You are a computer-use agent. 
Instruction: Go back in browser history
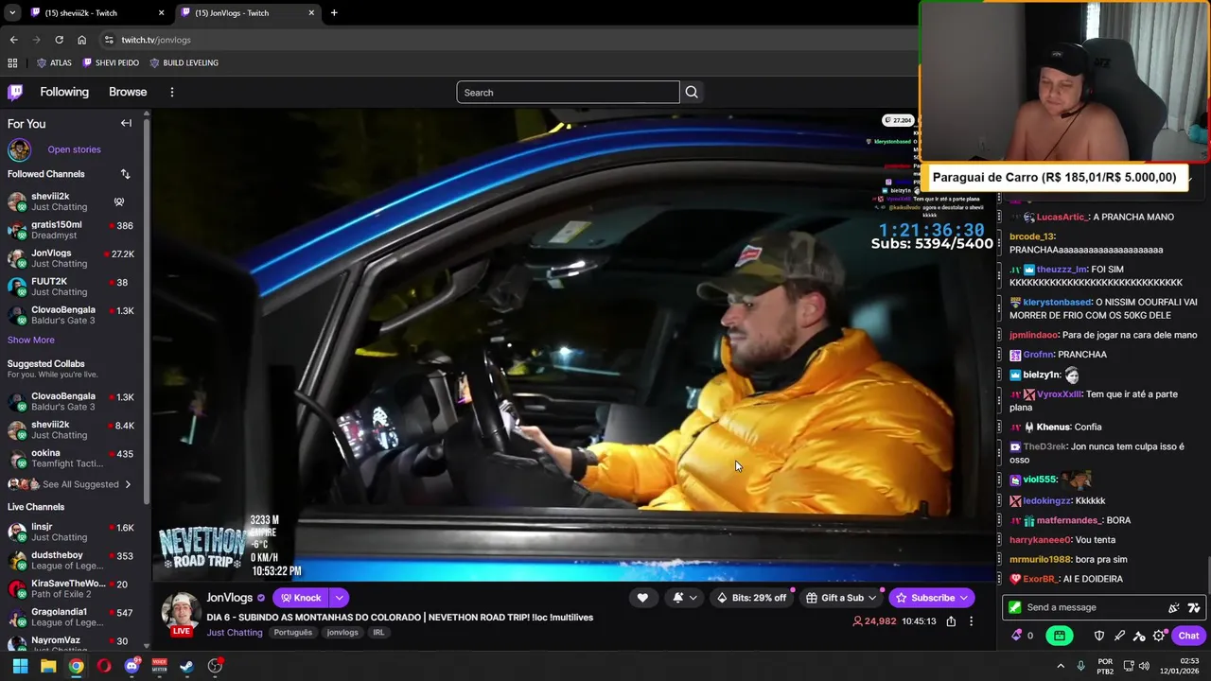pyautogui.click(x=13, y=40)
